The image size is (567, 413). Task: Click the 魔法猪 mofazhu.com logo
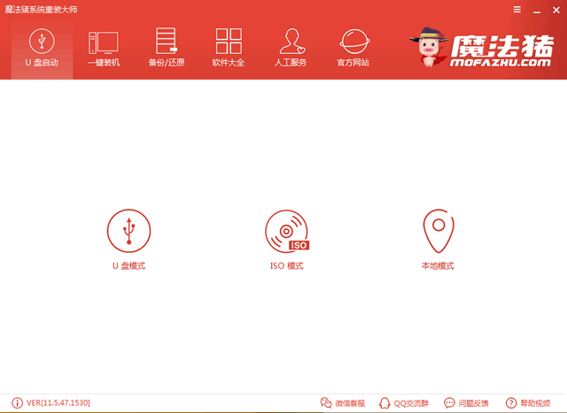tap(482, 52)
